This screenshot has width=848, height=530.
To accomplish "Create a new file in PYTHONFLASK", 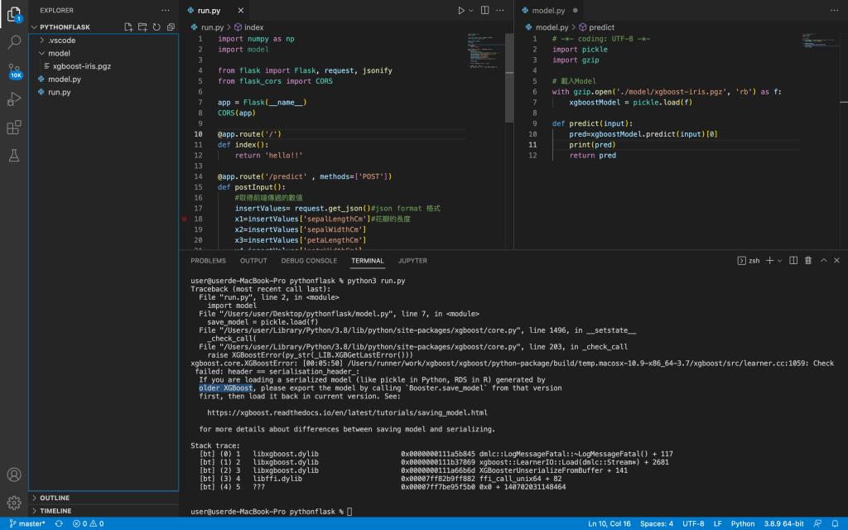I will click(x=128, y=27).
